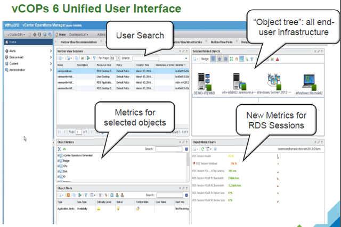
Task: Toggle the vCenter Operations Generated checkbox
Action: pos(59,155)
